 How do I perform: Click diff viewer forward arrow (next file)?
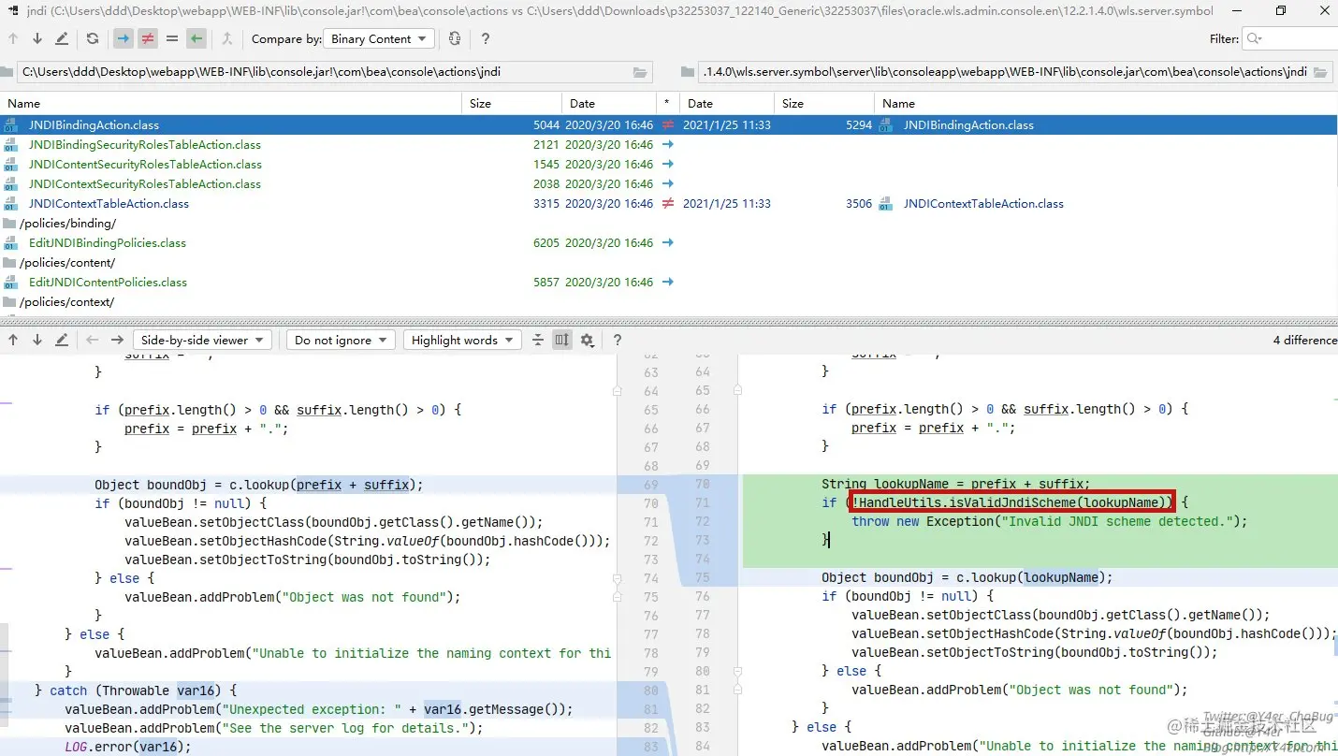(x=116, y=341)
